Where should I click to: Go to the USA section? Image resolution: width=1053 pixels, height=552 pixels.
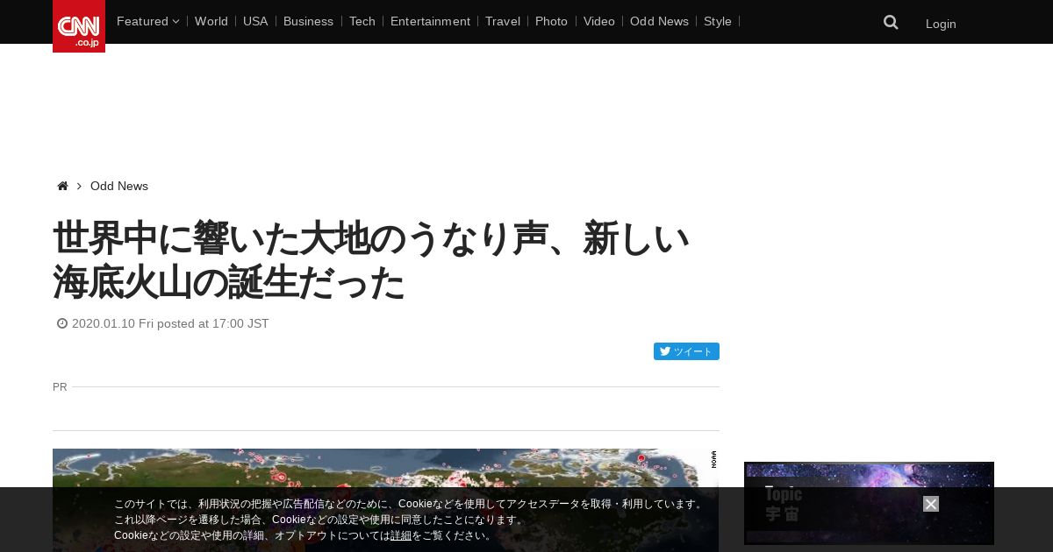click(255, 21)
